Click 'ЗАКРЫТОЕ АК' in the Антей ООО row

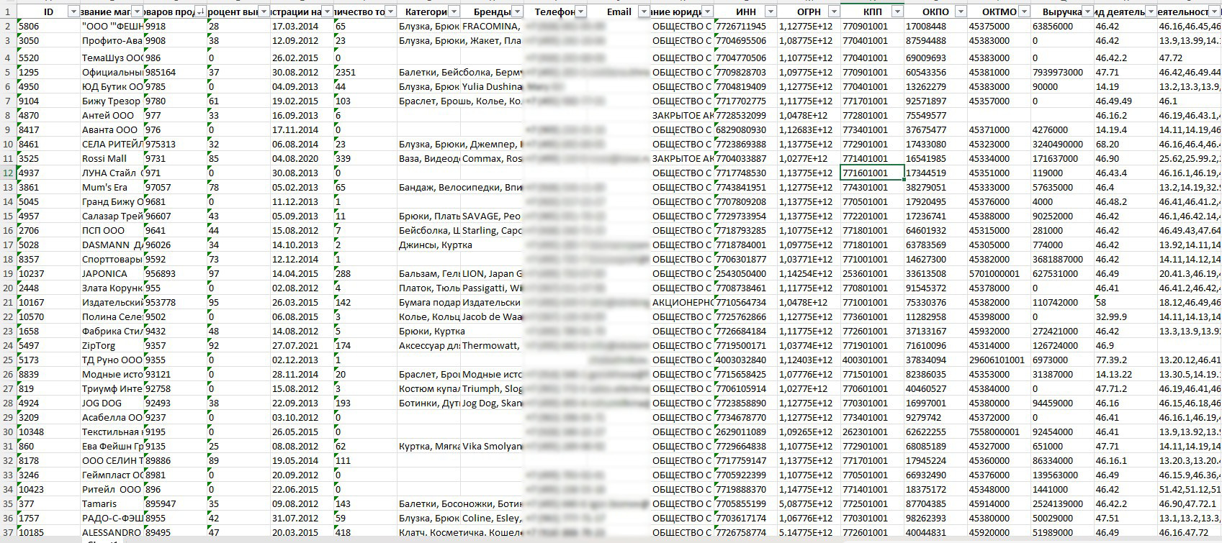[682, 115]
